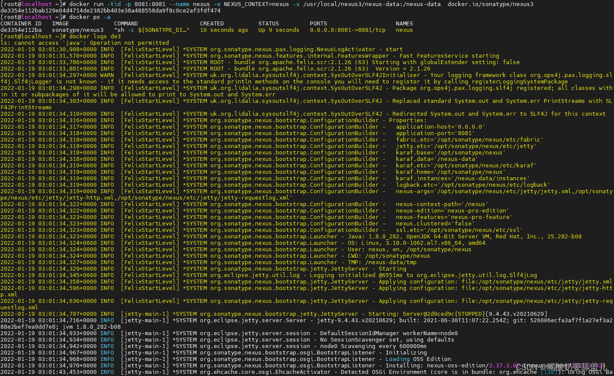Click the STATUS column header
The width and height of the screenshot is (614, 376).
(269, 24)
